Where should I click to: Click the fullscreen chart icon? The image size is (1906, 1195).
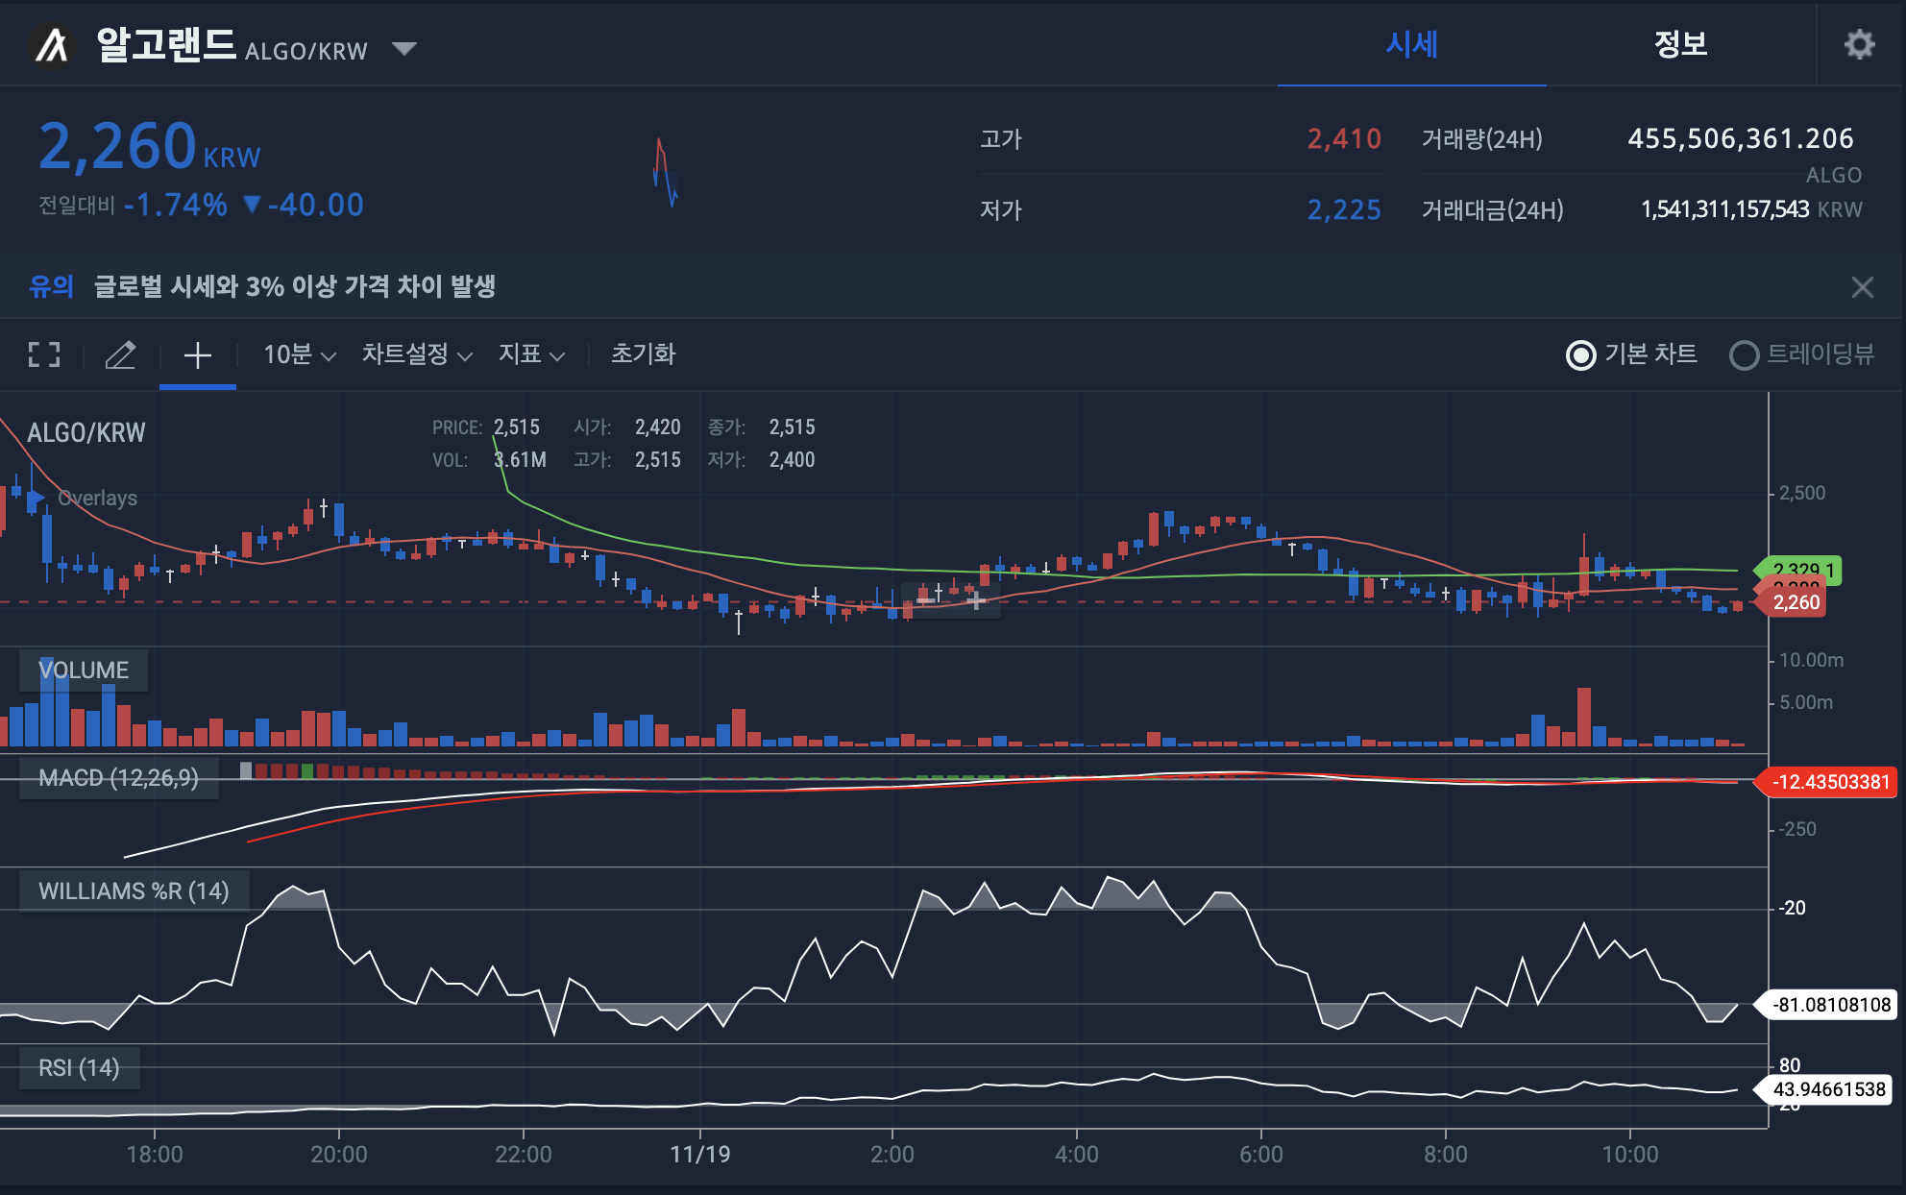click(x=44, y=354)
